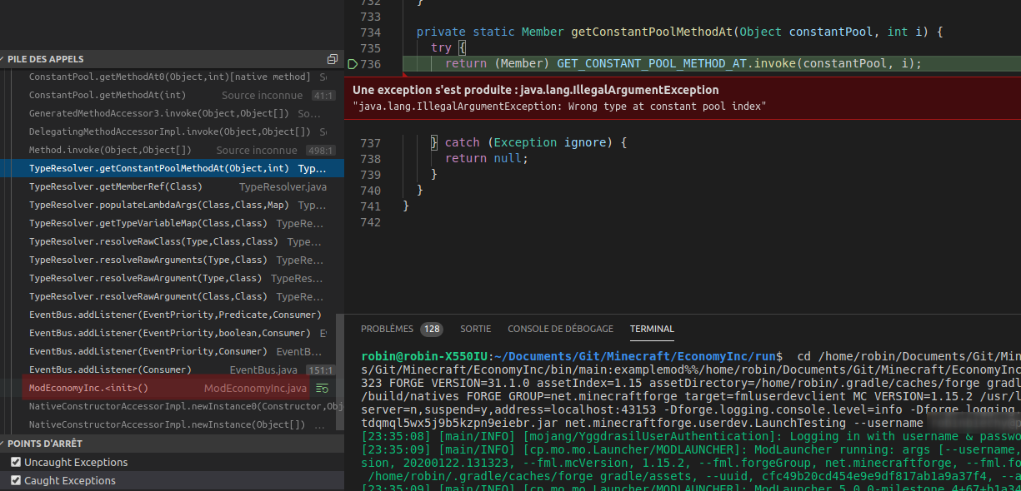Screen dimensions: 1021x491
Task: Collapse the Pile des appels section
Action: [46, 60]
